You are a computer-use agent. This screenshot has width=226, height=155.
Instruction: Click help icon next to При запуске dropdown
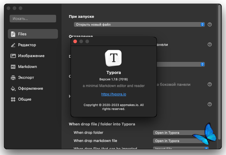[x=210, y=24]
